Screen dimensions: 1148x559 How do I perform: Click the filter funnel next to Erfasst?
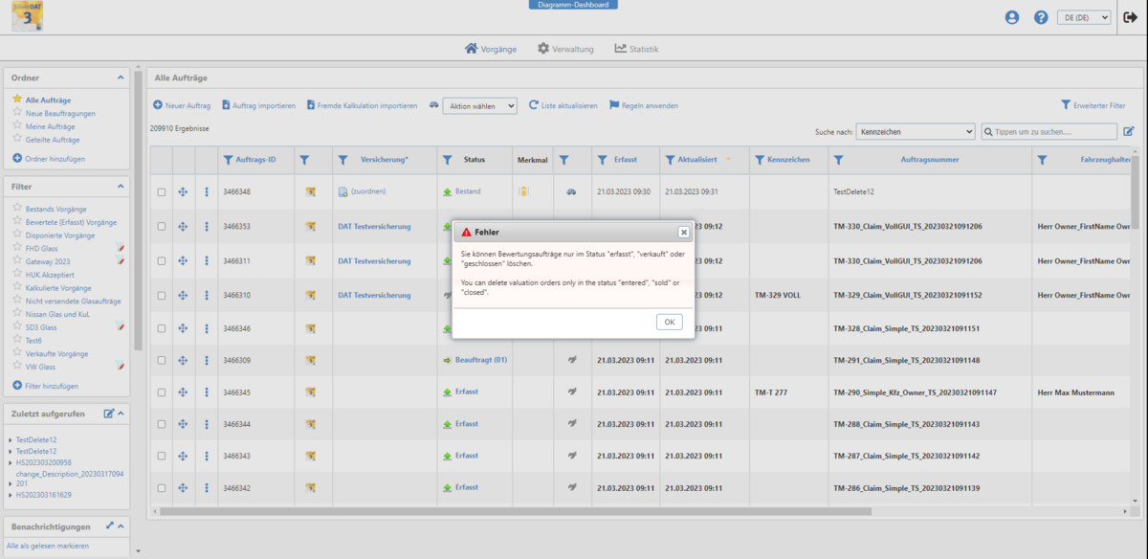point(603,160)
